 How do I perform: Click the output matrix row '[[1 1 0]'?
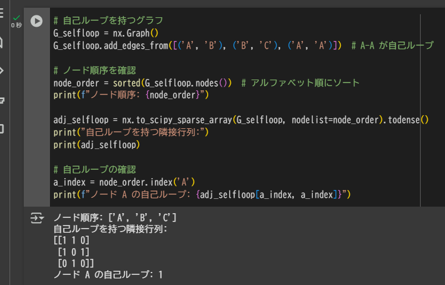pyautogui.click(x=71, y=240)
